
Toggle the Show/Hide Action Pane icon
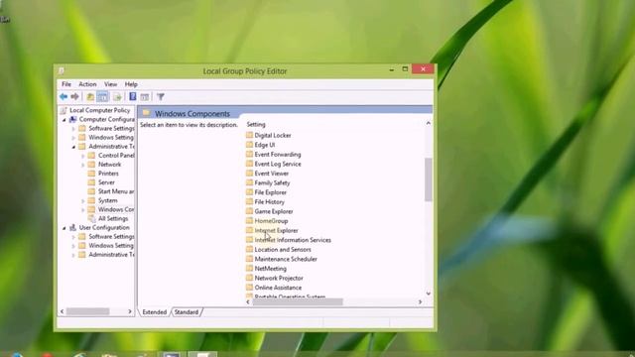pos(145,97)
